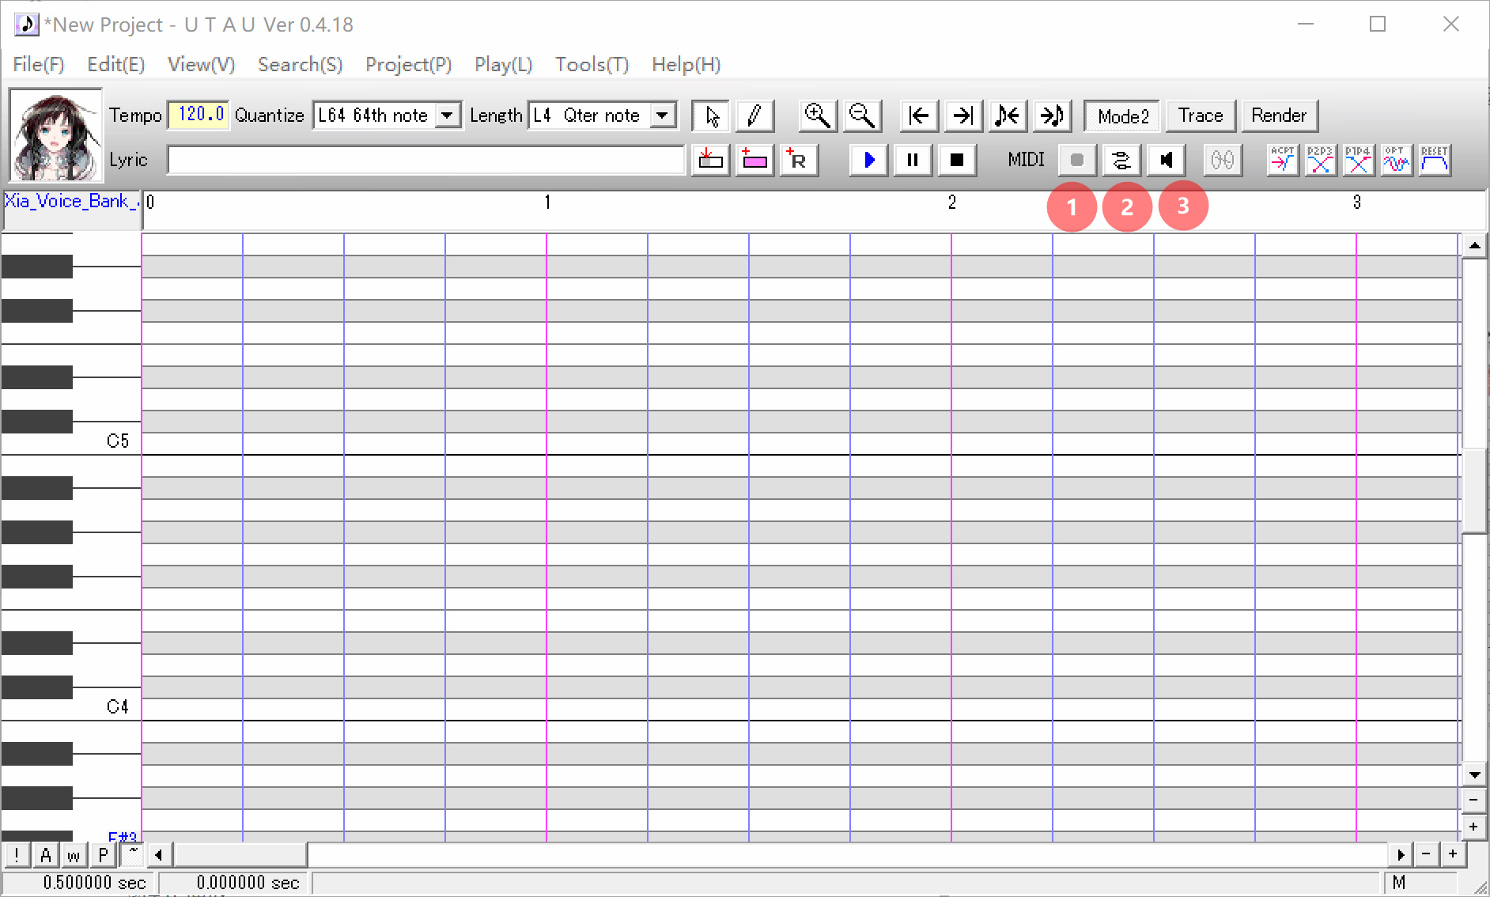
Task: Click the Lyric input field
Action: click(x=425, y=160)
